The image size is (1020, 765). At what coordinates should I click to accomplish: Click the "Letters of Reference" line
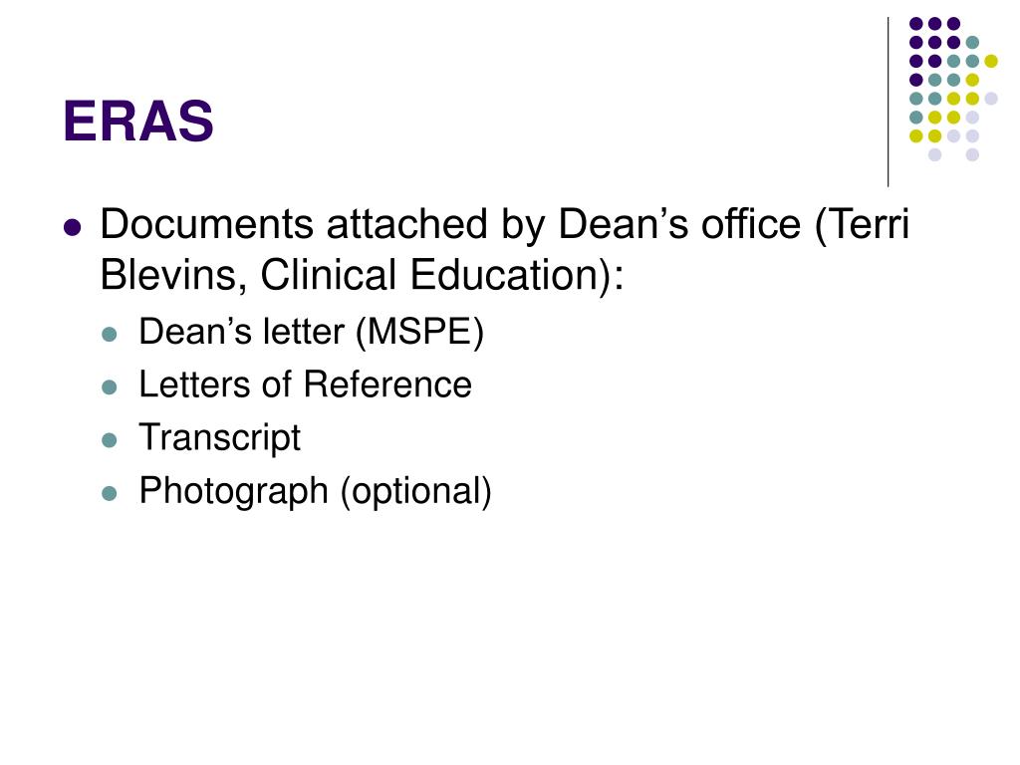[x=305, y=384]
